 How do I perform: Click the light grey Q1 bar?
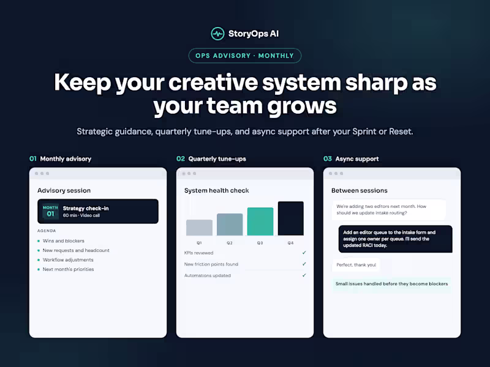(x=200, y=228)
